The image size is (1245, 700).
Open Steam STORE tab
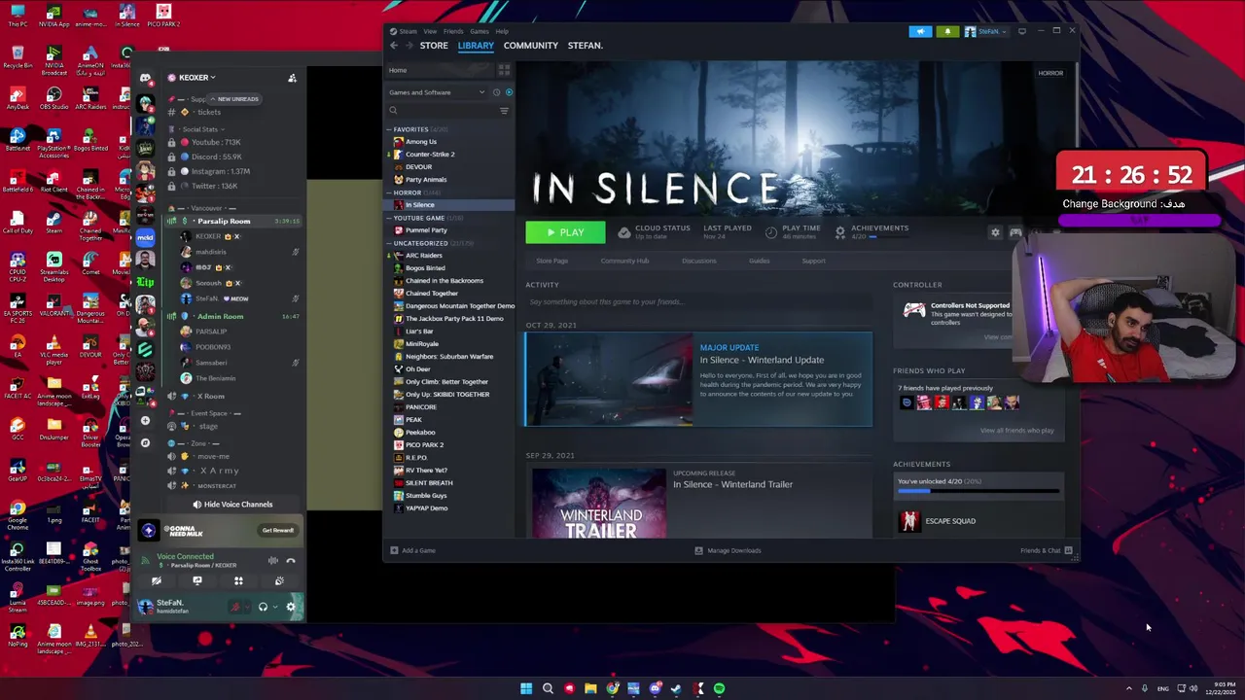(434, 46)
